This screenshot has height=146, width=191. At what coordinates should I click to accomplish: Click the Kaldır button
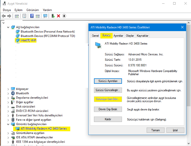click(x=108, y=119)
